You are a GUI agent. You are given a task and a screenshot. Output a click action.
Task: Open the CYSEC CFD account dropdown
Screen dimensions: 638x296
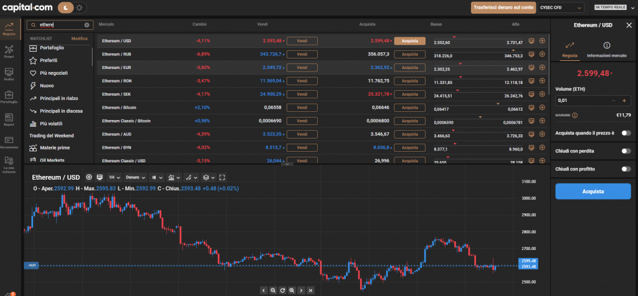pos(561,7)
